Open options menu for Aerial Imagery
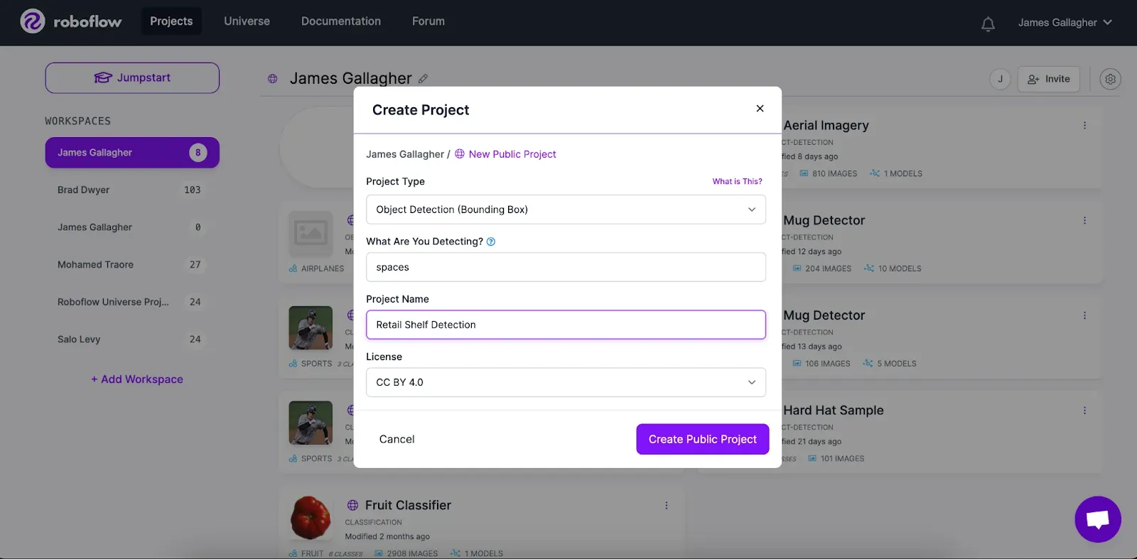Viewport: 1137px width, 559px height. 1084,125
